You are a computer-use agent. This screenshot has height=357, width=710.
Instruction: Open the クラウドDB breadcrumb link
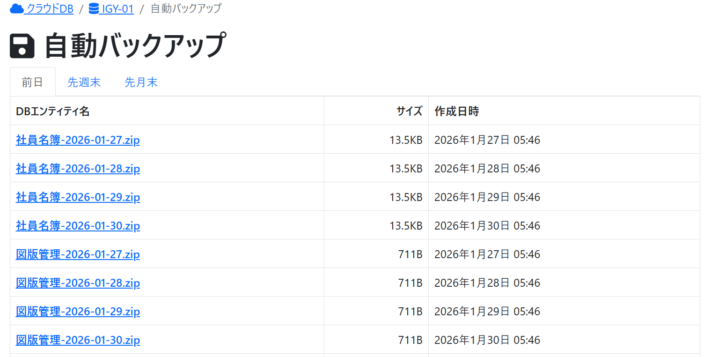coord(50,8)
